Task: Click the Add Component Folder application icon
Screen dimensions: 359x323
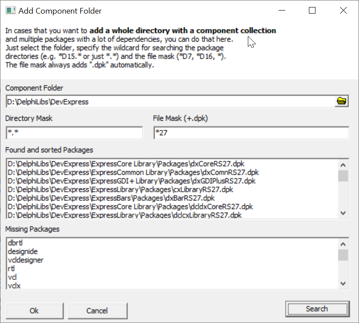Action: tap(10, 10)
